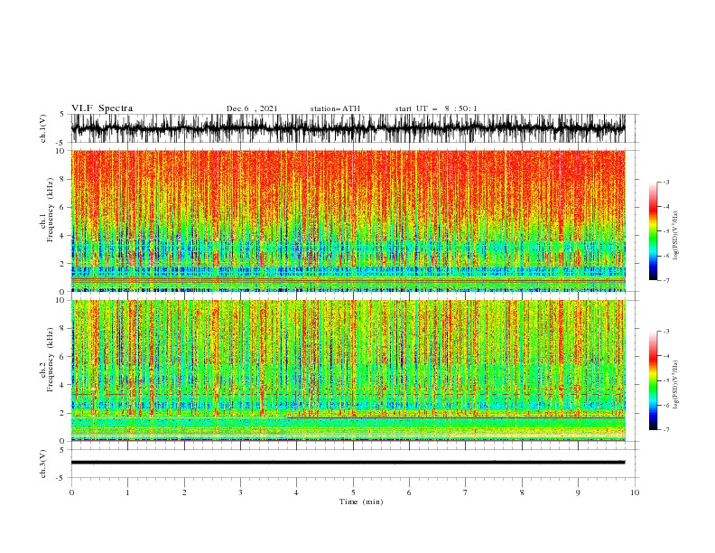Click inside the ch.1 spectrogram plot
715x553 pixels.
348,220
